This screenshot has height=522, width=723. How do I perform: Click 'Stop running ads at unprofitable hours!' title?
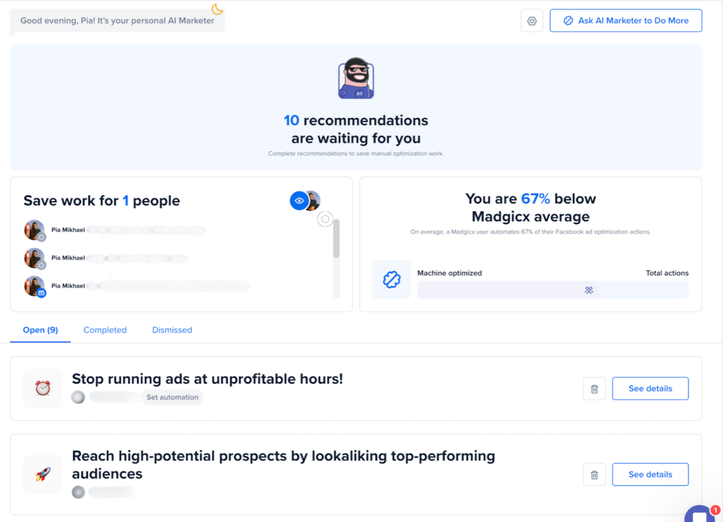[x=208, y=379]
